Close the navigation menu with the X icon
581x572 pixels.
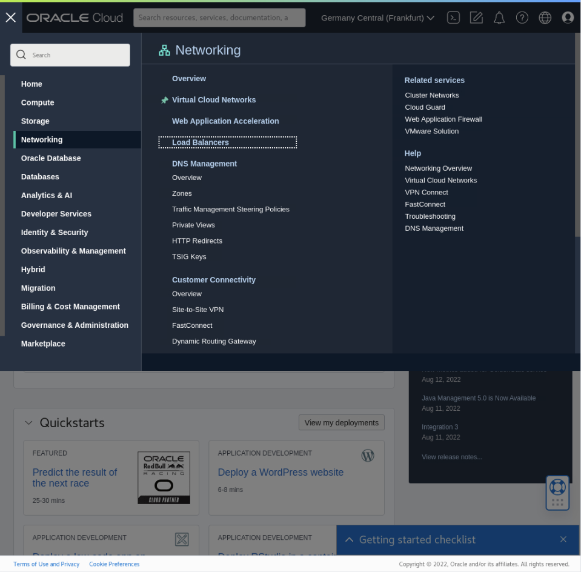coord(11,18)
